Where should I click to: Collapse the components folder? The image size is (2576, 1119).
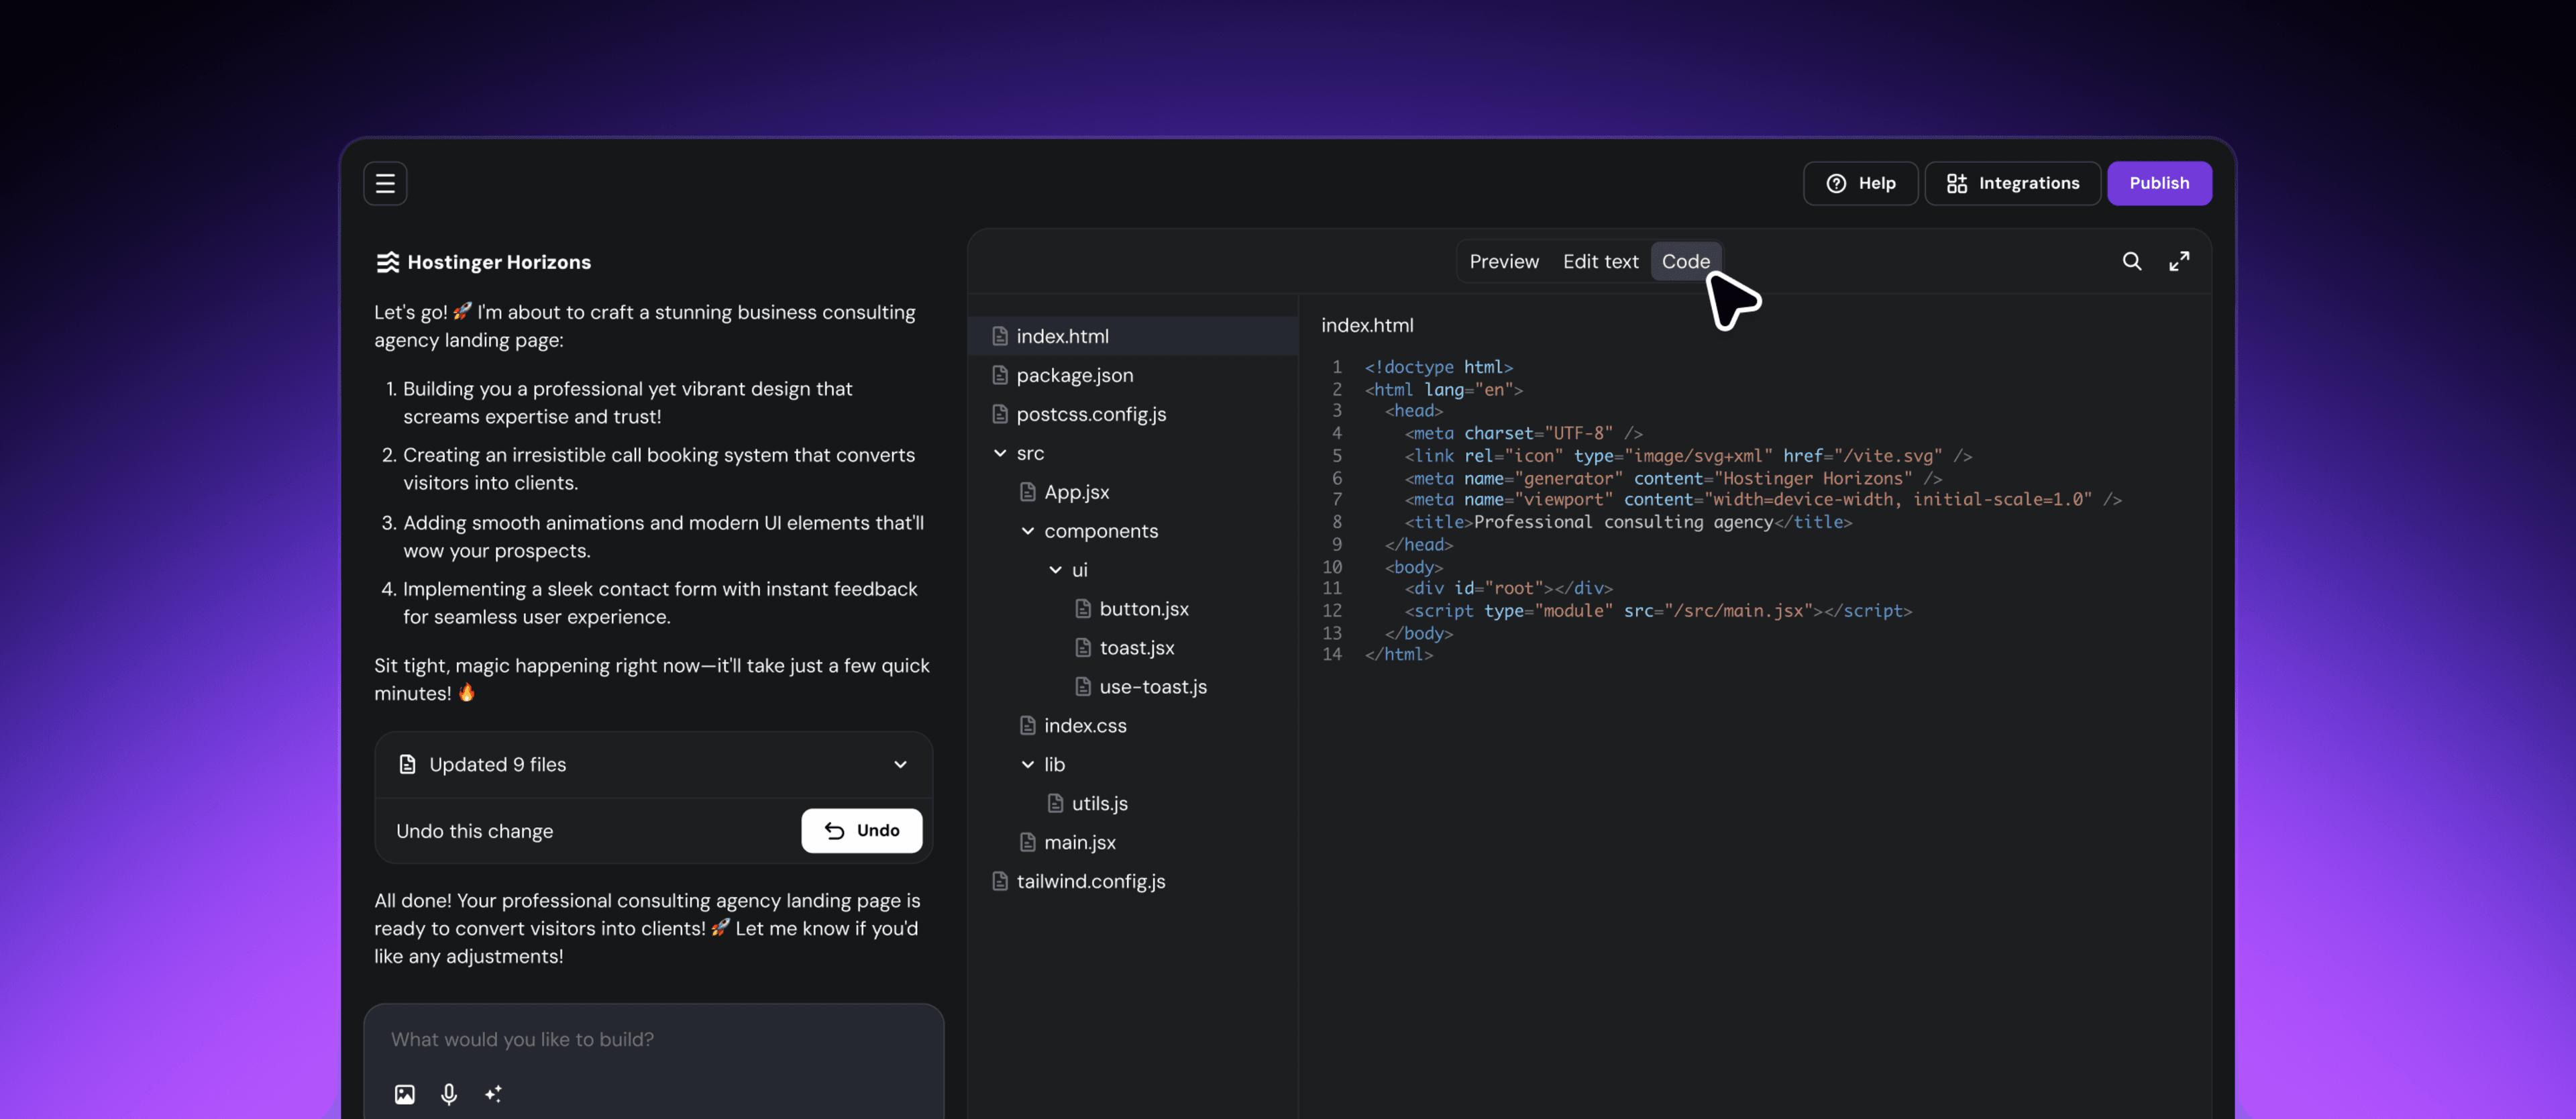(1027, 531)
